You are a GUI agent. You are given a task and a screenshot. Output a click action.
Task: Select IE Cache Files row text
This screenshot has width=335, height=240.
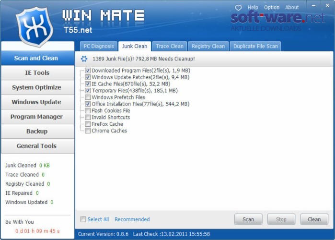tap(131, 84)
